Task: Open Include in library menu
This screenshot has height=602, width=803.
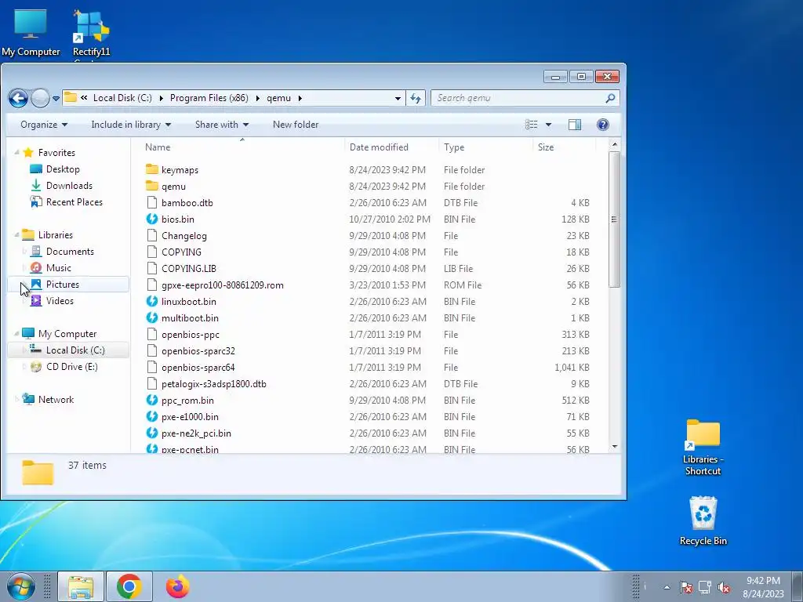Action: click(131, 125)
